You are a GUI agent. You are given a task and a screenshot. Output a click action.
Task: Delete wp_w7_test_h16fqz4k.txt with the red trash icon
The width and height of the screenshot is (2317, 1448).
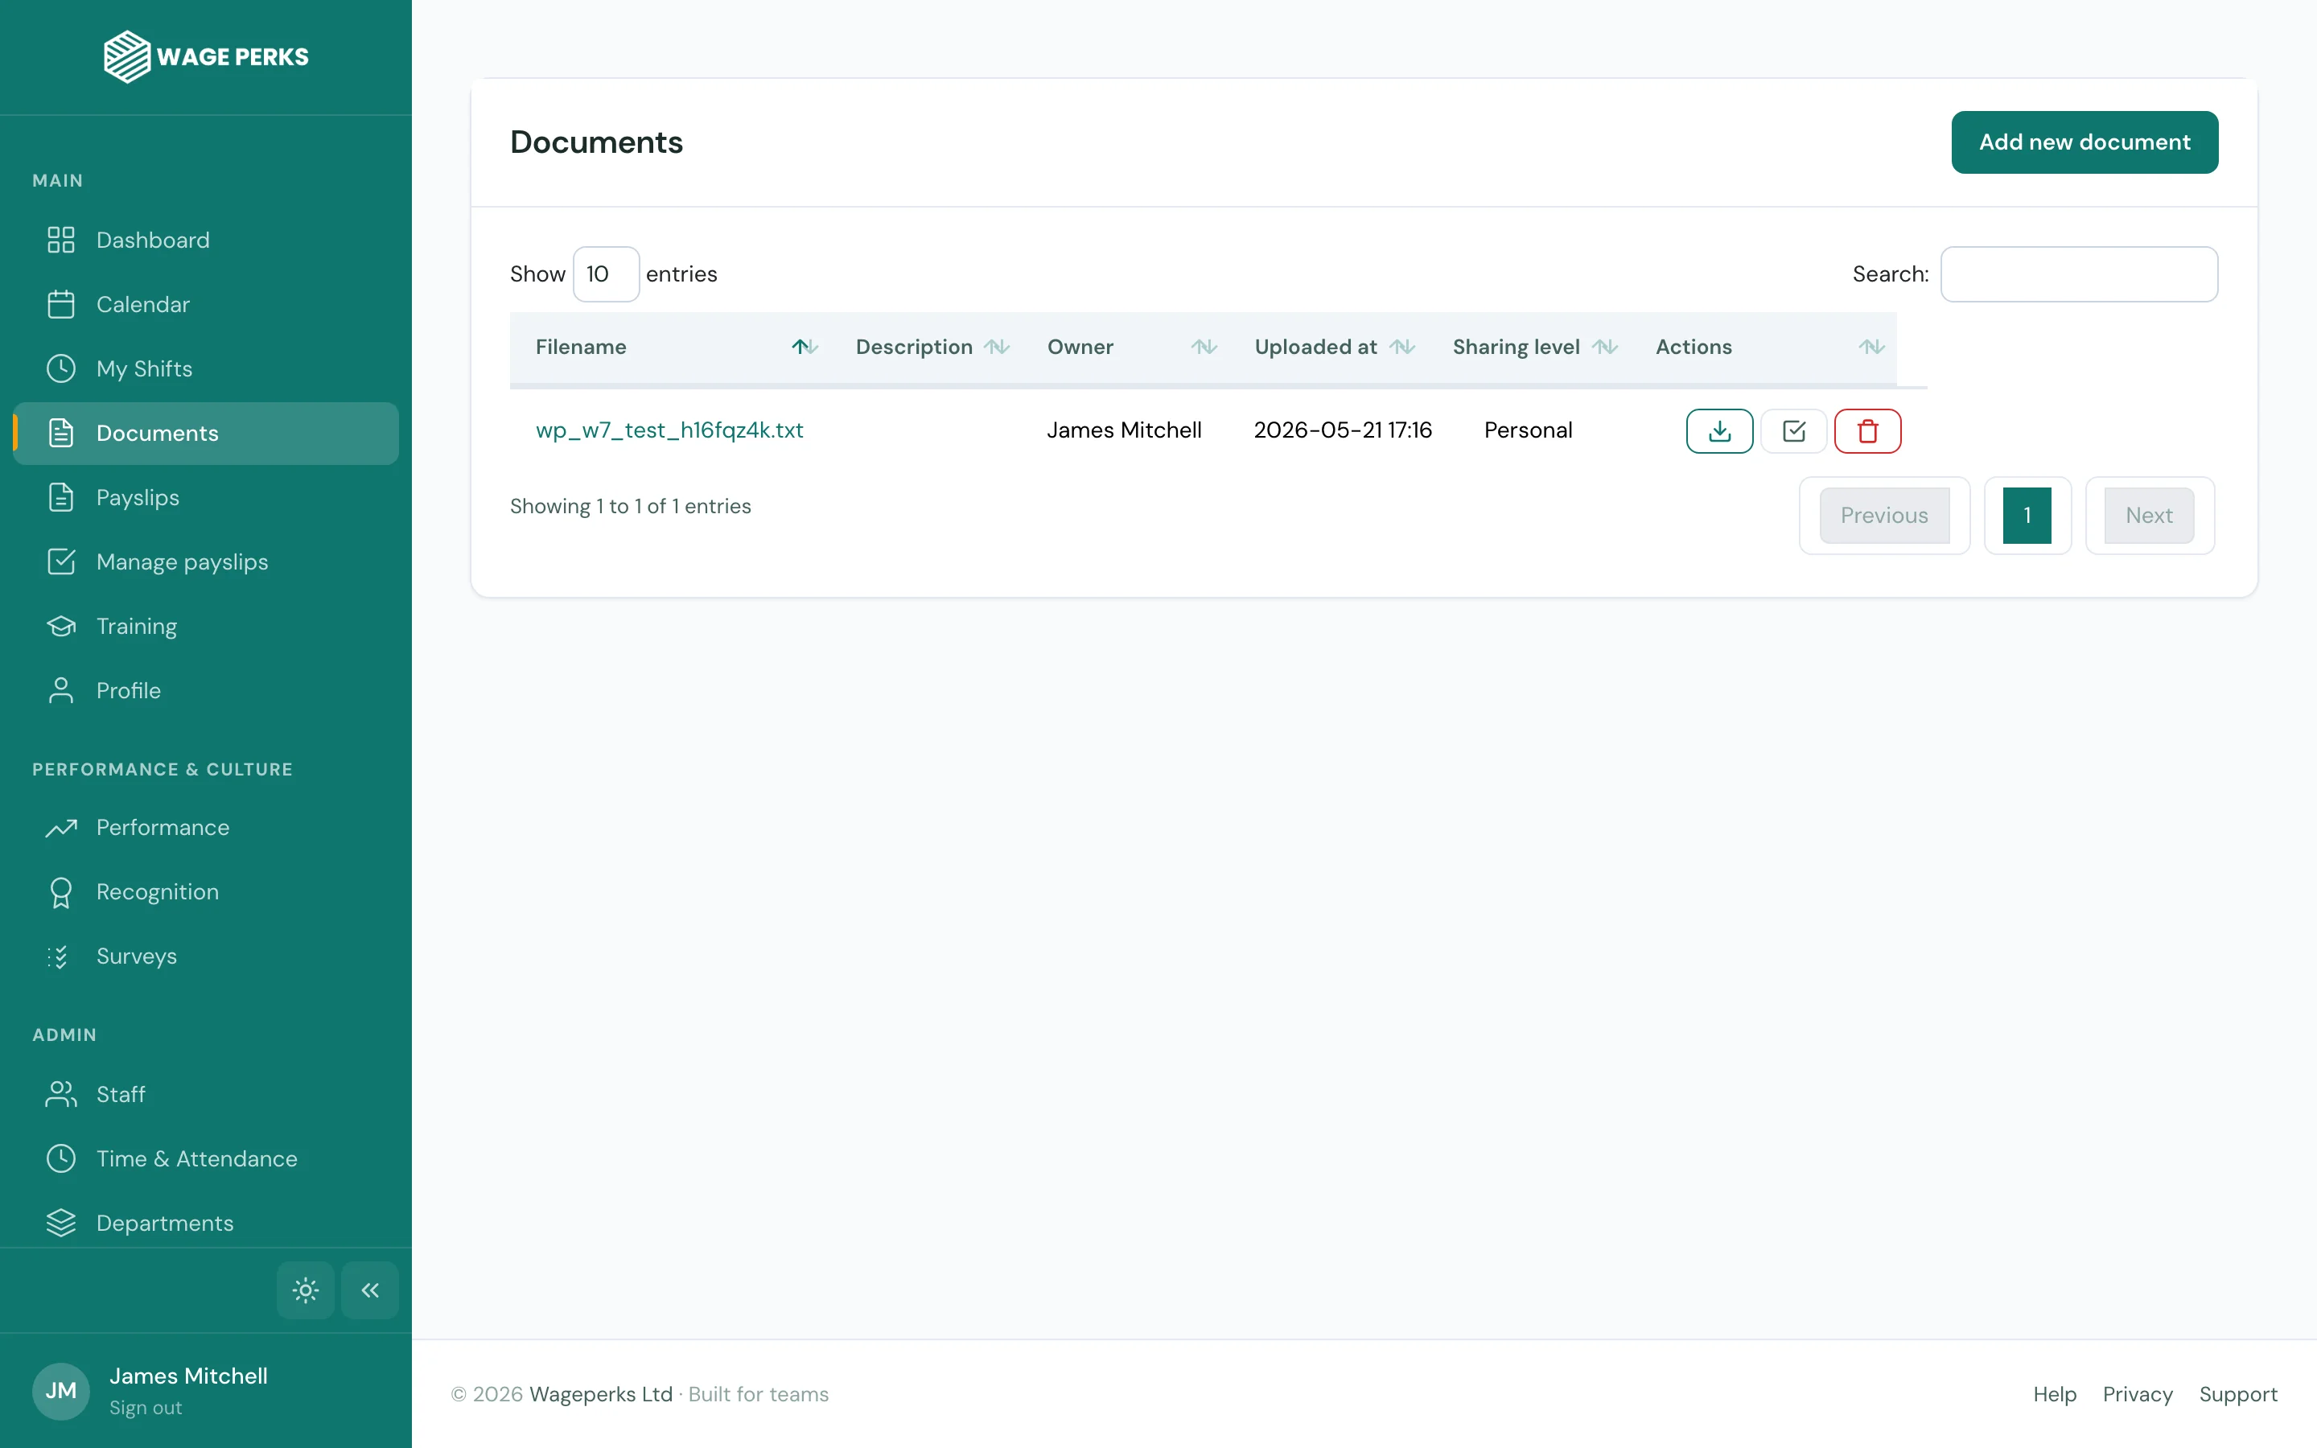(x=1867, y=431)
